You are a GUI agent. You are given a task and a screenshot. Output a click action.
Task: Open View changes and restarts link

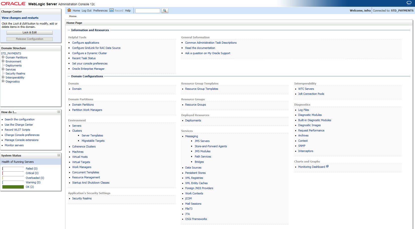[20, 18]
